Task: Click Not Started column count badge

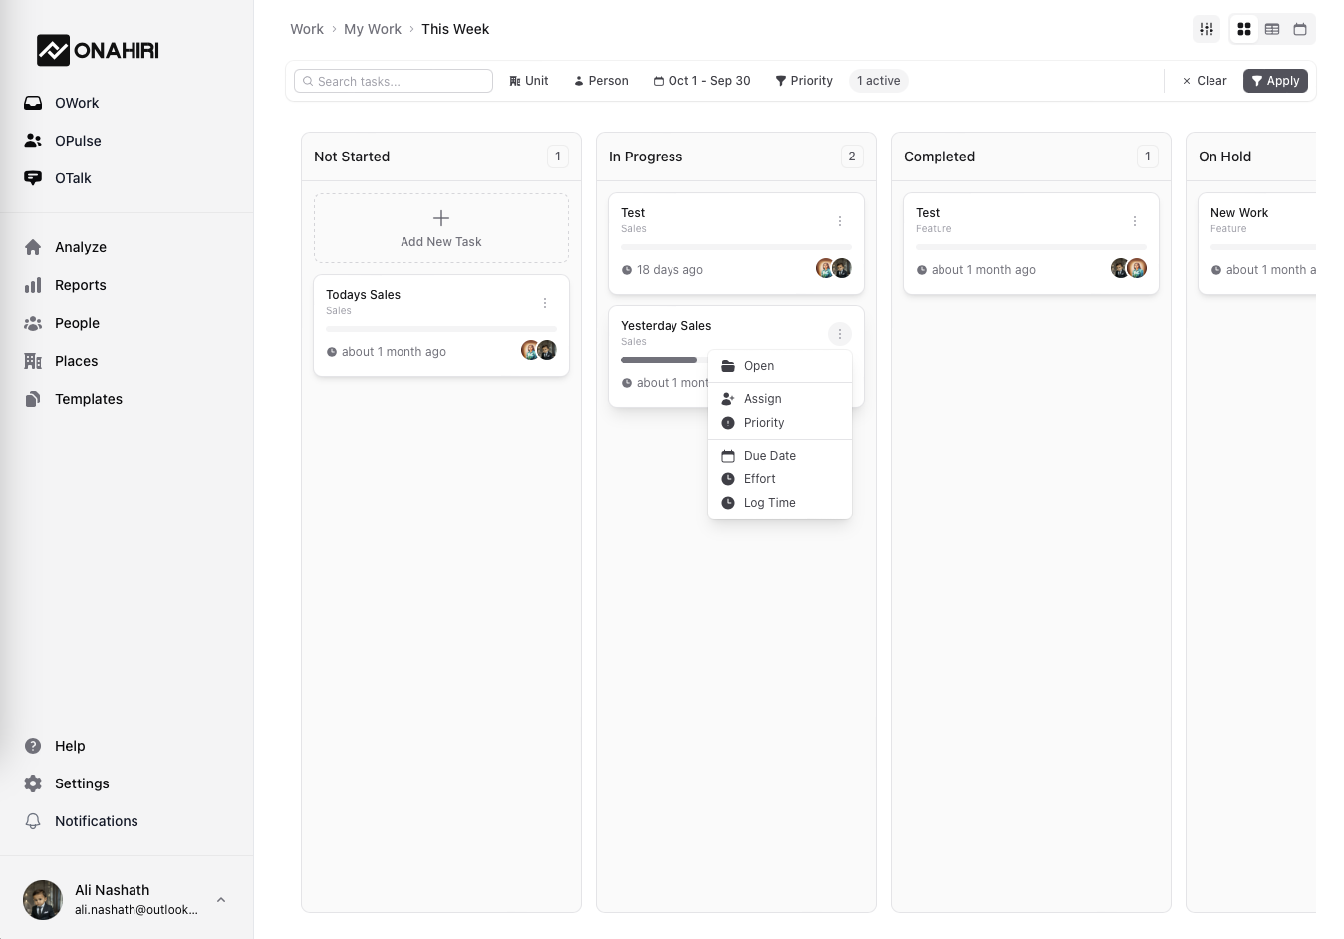Action: [558, 156]
